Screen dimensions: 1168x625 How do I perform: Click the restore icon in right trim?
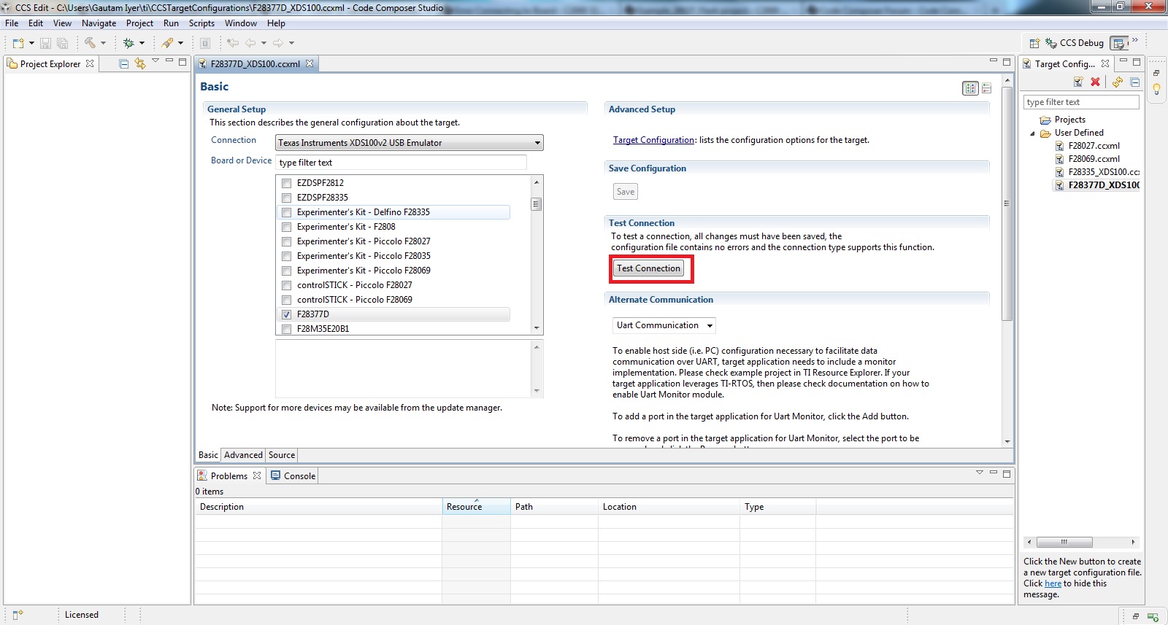(1156, 73)
